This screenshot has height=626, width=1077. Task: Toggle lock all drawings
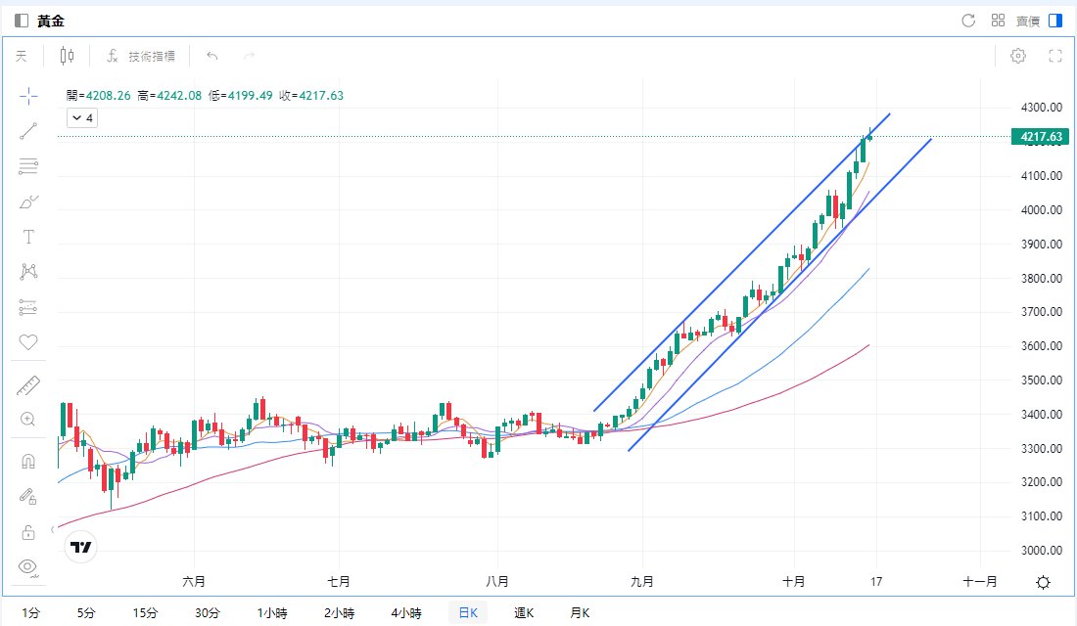(x=28, y=531)
